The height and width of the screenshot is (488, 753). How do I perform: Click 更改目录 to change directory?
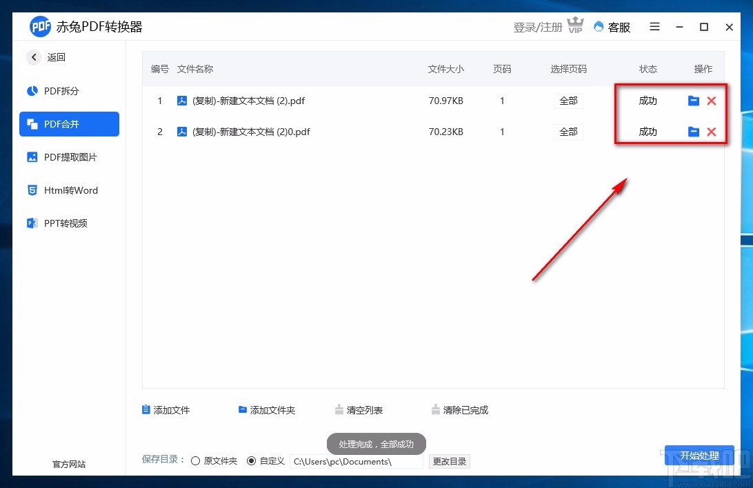449,461
